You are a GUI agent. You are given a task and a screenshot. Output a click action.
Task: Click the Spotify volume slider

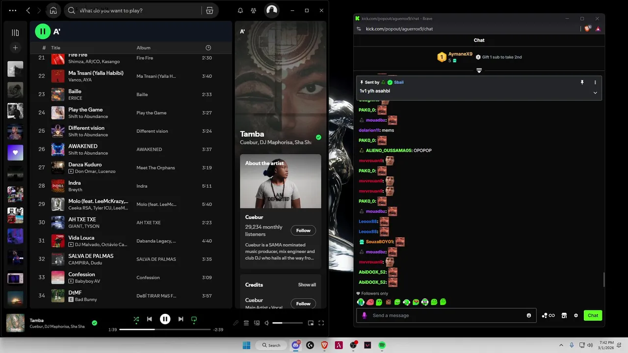click(x=288, y=323)
